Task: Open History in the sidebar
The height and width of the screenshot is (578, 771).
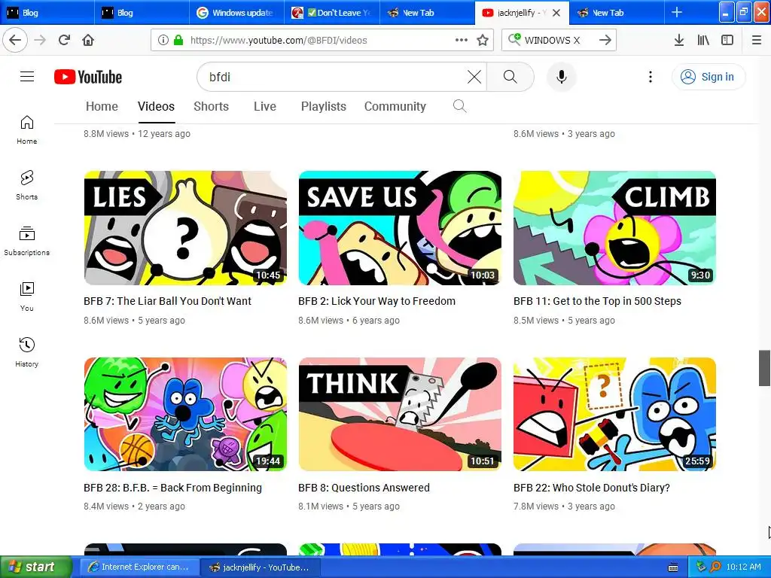Action: click(x=27, y=352)
